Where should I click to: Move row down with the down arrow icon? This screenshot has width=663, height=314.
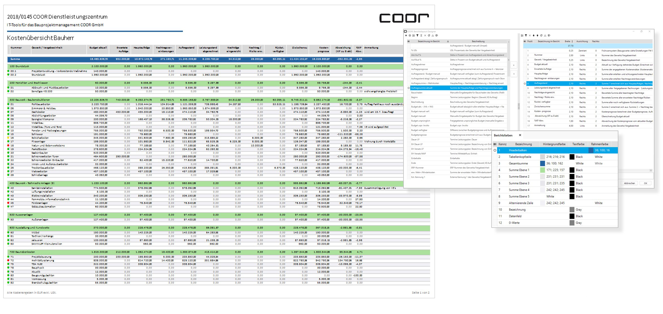(534, 36)
